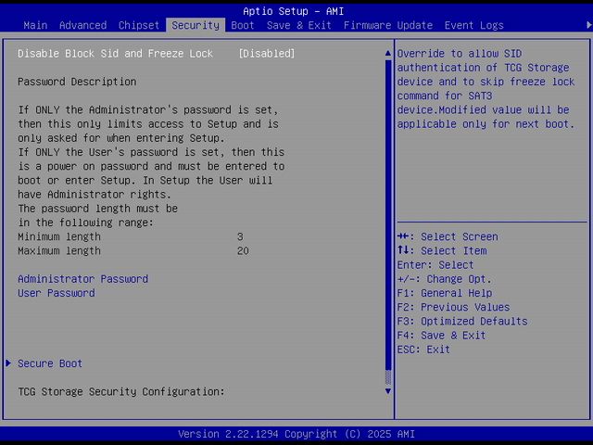Open the Event Logs tab
This screenshot has height=445, width=593.
473,25
